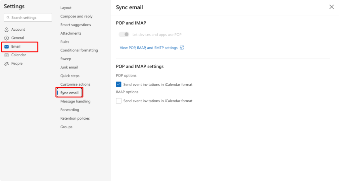Click the external link icon beside SMTP settings
The width and height of the screenshot is (339, 181).
tap(182, 47)
